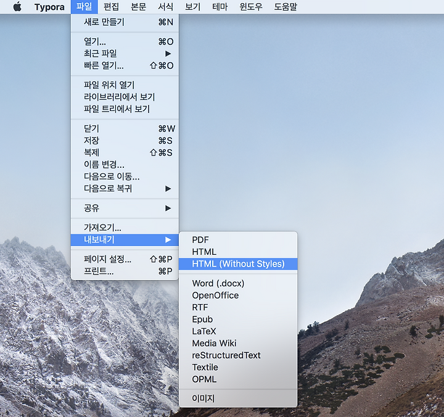Open the 테마 menu

click(x=220, y=7)
